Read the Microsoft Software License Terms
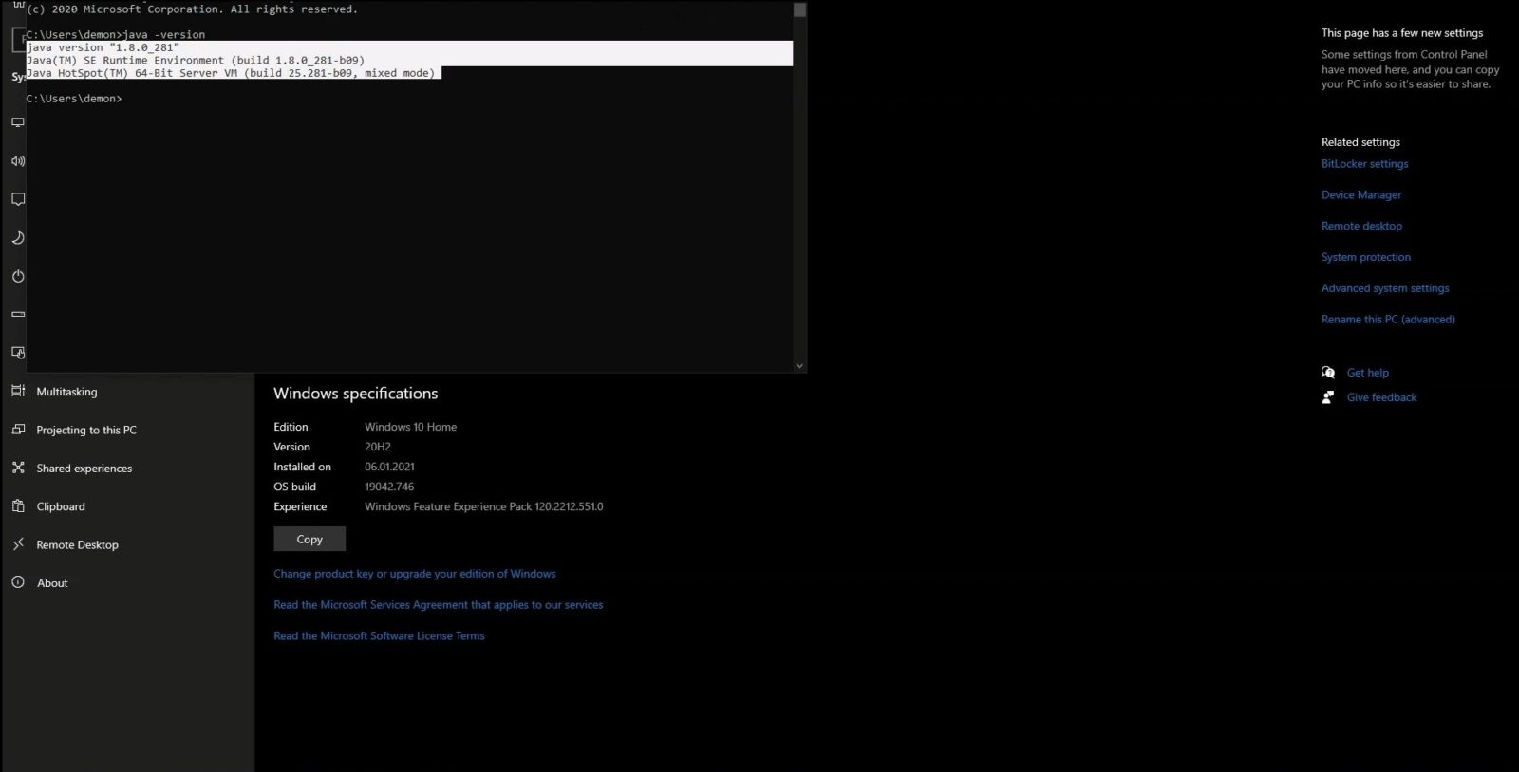 379,636
